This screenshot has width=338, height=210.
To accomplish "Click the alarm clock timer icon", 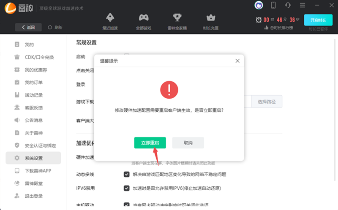I will point(259,20).
